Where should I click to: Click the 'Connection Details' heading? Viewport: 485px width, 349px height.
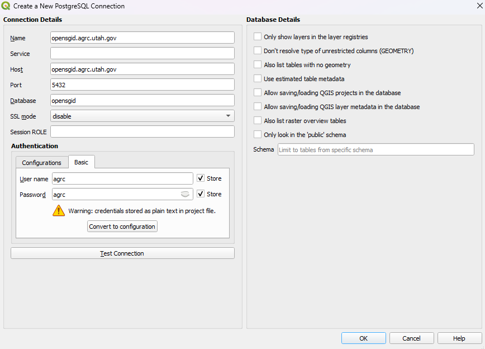tap(32, 20)
